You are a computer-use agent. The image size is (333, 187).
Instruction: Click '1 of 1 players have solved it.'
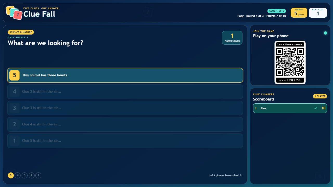tap(225, 176)
